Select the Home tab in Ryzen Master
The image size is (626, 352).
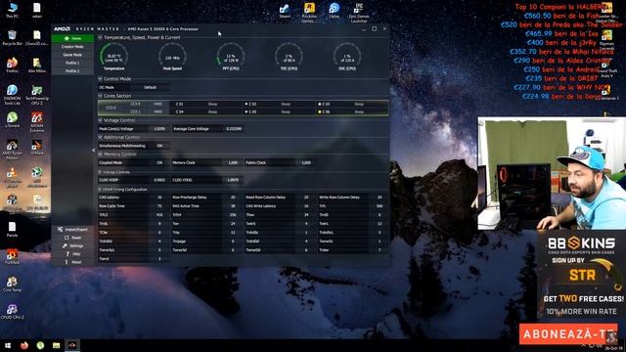coord(72,38)
